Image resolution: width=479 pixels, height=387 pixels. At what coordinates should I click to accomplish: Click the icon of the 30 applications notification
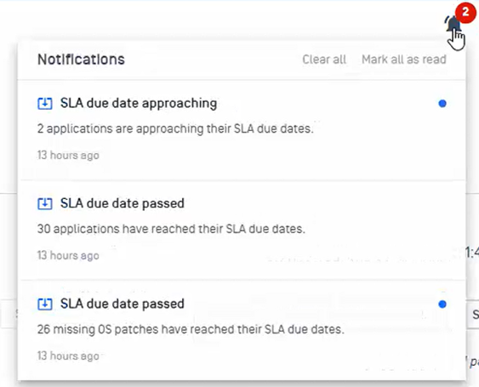point(45,204)
